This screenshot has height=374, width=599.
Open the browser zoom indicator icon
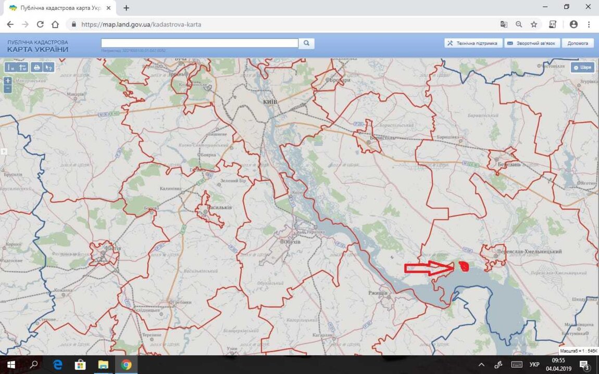pyautogui.click(x=519, y=24)
